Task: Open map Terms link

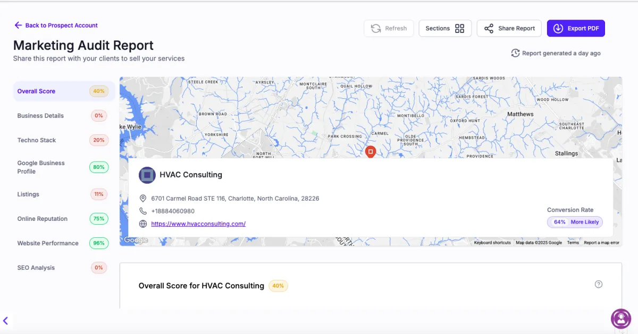Action: click(x=573, y=243)
